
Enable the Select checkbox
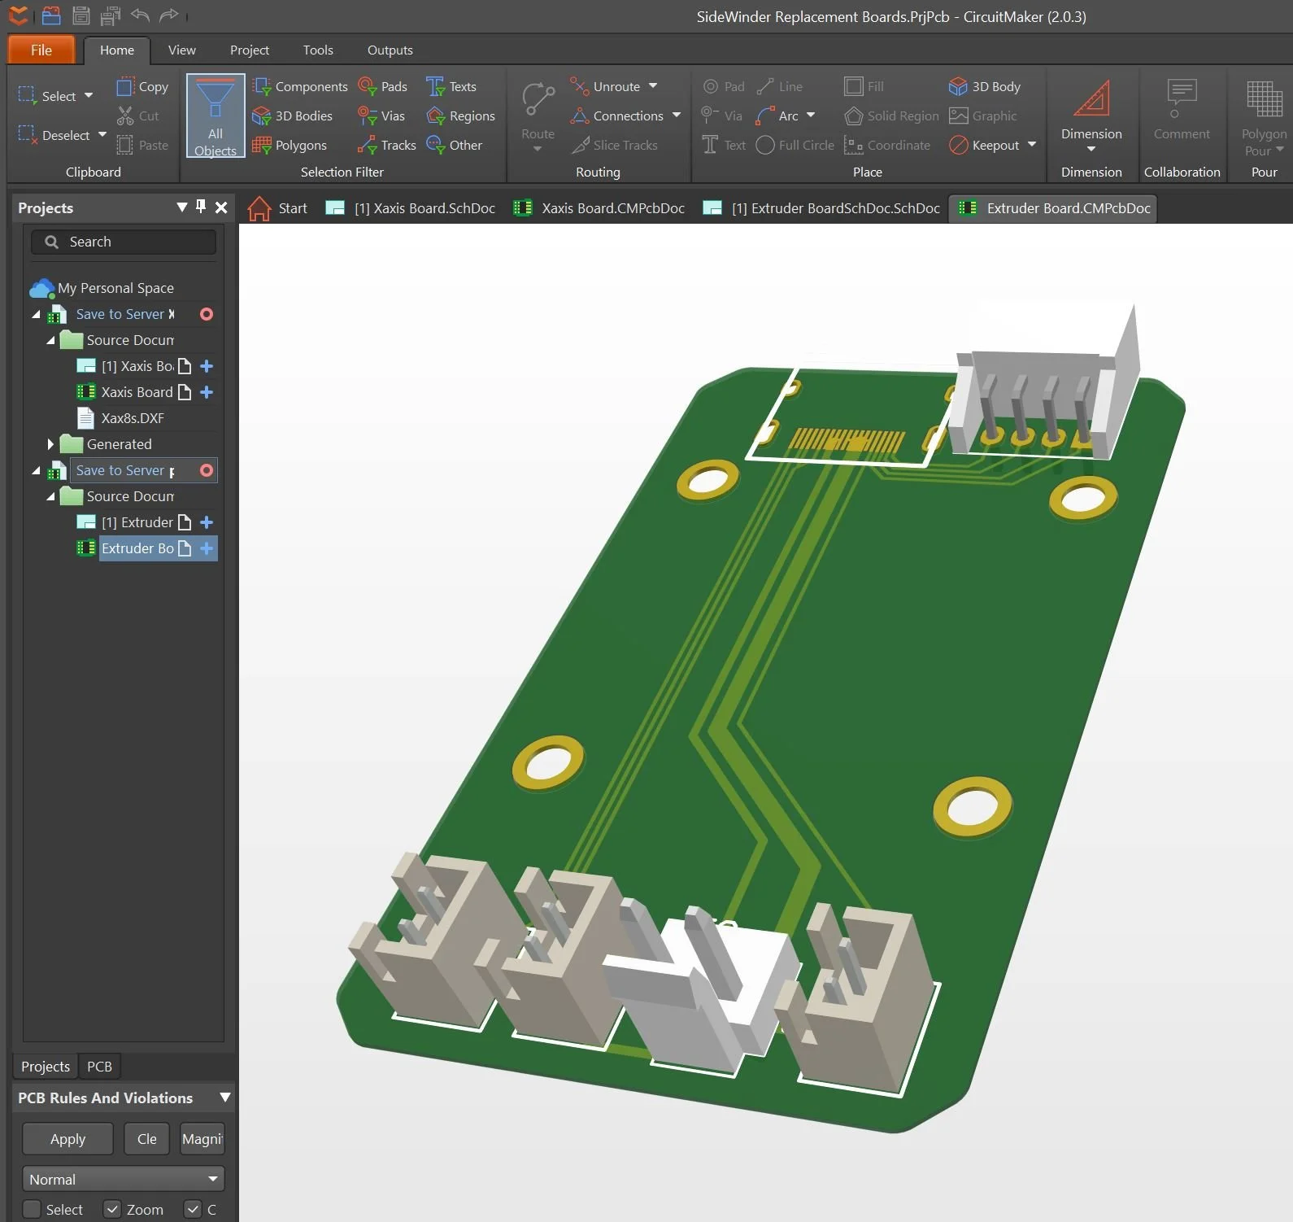click(32, 1209)
